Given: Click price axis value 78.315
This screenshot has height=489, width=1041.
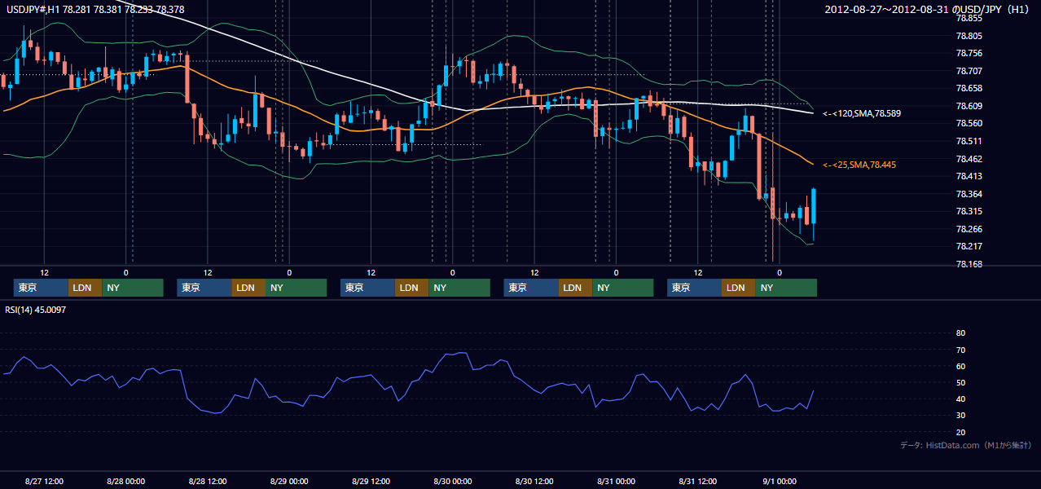Looking at the screenshot, I should click(x=969, y=211).
